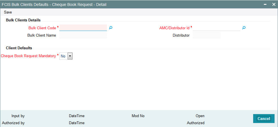Click the Authorized status label
The image size is (278, 127).
pos(195,123)
